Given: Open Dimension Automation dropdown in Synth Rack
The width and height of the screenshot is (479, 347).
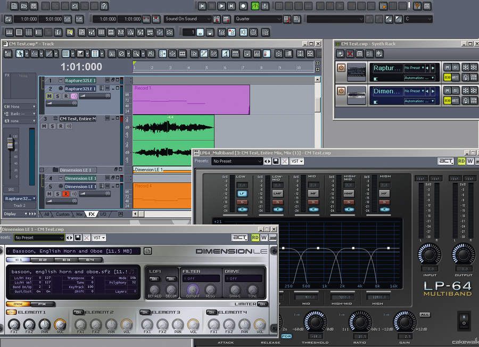Looking at the screenshot, I should point(419,101).
